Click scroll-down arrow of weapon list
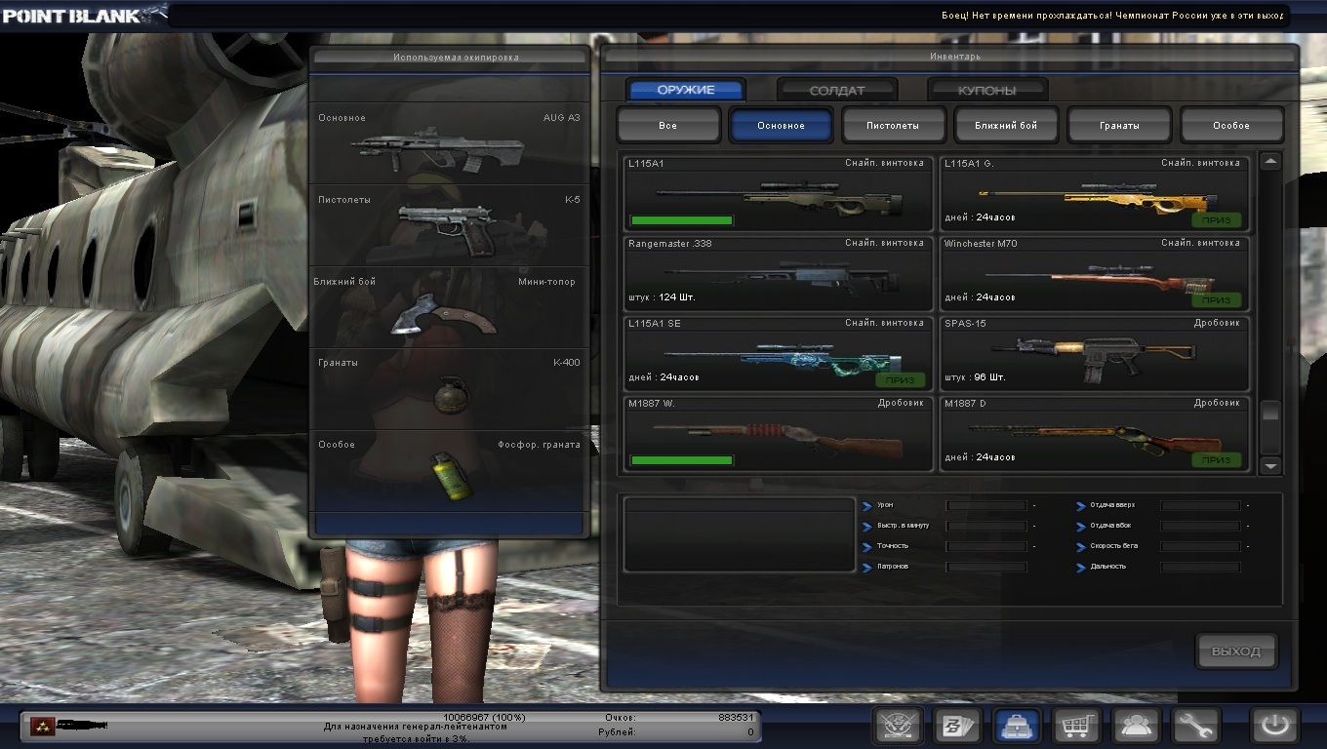This screenshot has height=749, width=1327. pyautogui.click(x=1270, y=466)
